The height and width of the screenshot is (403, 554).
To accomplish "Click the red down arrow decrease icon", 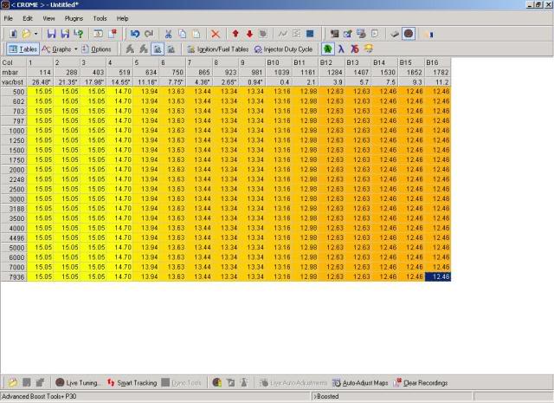I will click(x=249, y=34).
